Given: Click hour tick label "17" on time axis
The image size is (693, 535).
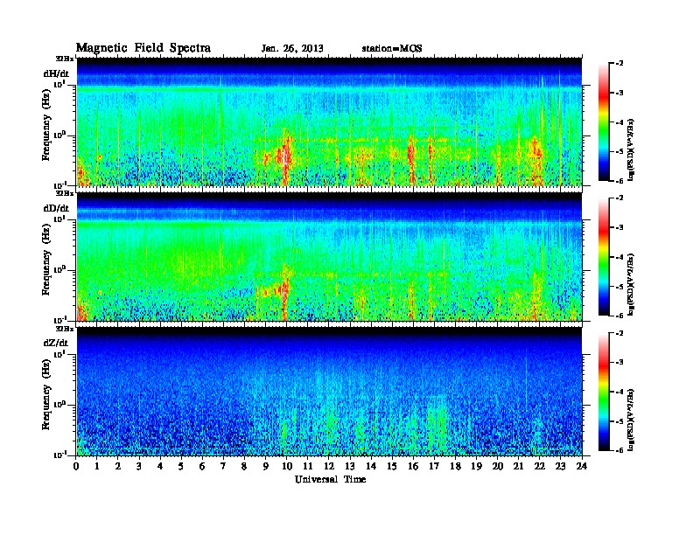Looking at the screenshot, I should click(x=434, y=467).
